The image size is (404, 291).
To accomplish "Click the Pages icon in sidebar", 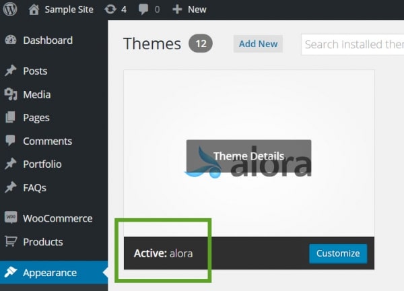I will [10, 117].
